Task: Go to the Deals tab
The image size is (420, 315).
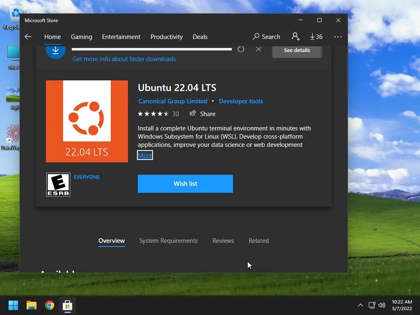Action: 200,37
